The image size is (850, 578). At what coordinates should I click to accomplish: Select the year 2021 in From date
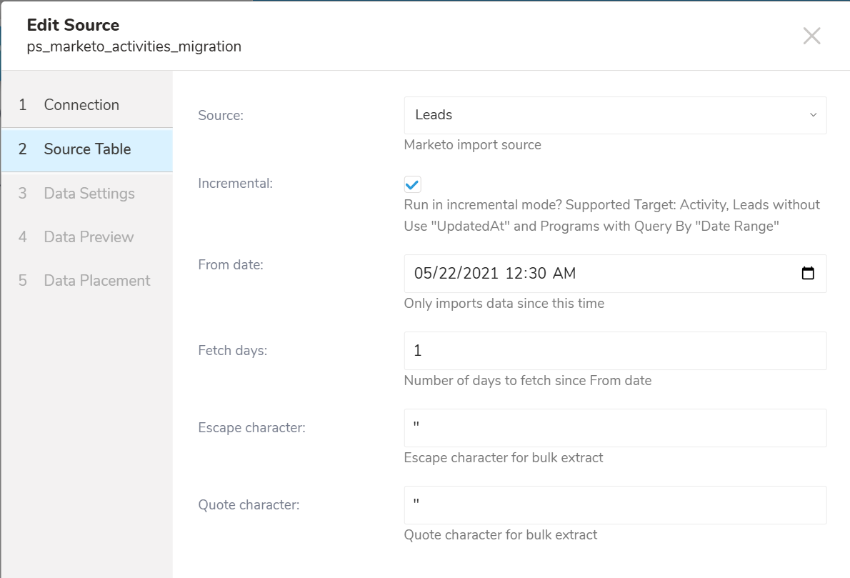[481, 274]
